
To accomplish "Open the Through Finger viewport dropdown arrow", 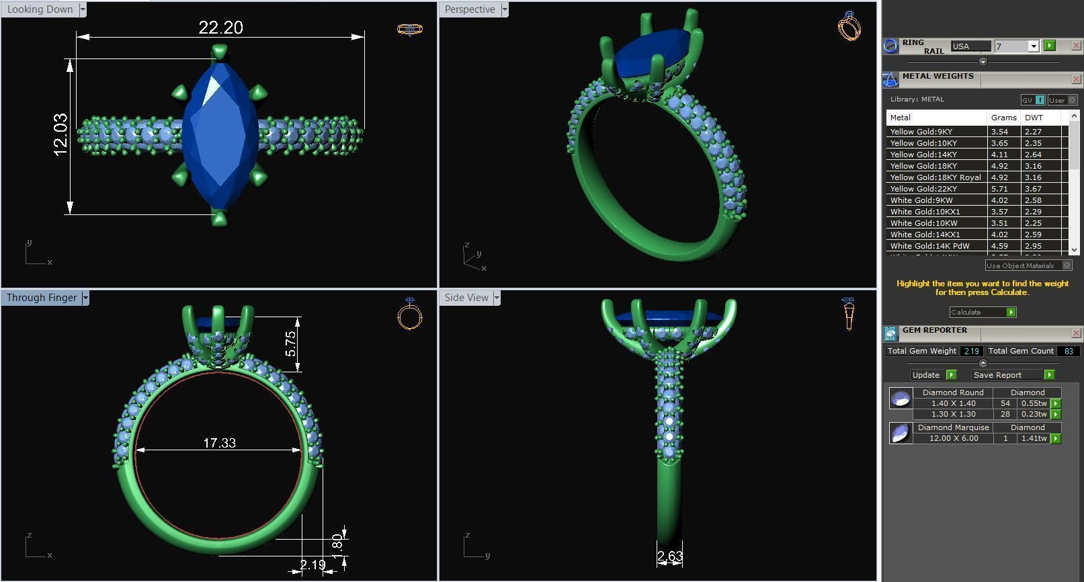I will pos(85,298).
